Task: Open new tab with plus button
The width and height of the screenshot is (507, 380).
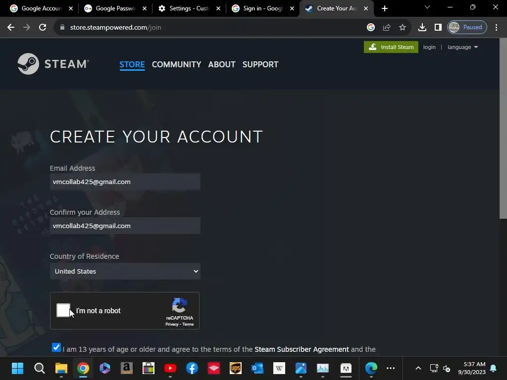Action: point(384,8)
